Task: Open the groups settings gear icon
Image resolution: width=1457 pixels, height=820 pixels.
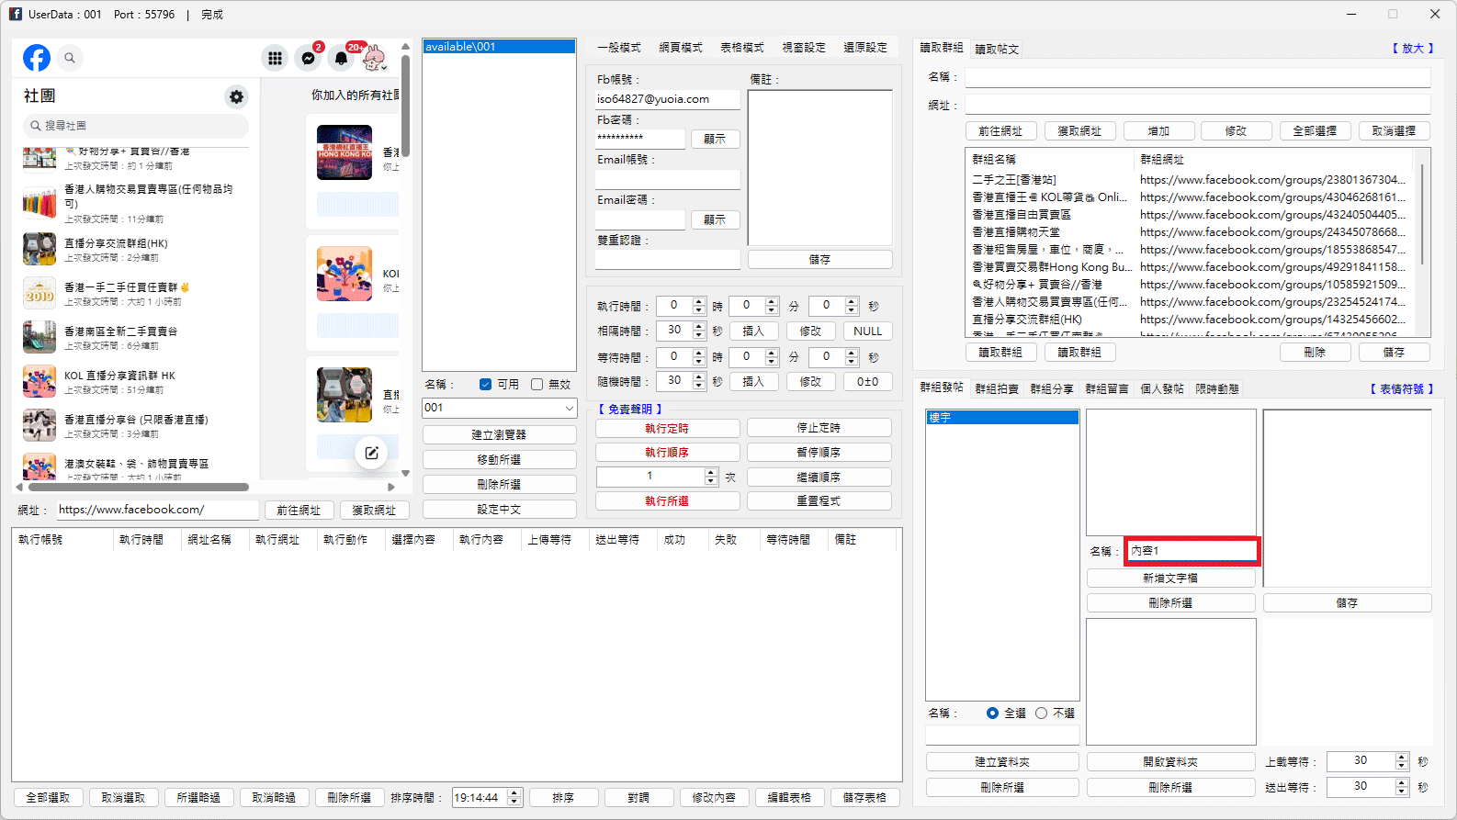Action: [237, 96]
